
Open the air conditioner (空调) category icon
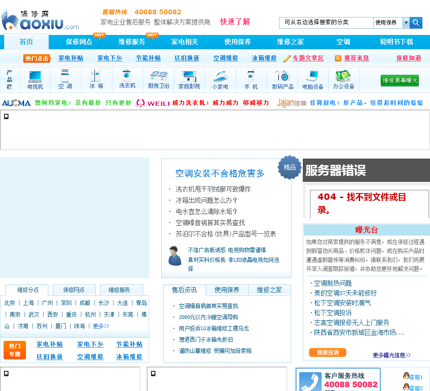click(65, 76)
